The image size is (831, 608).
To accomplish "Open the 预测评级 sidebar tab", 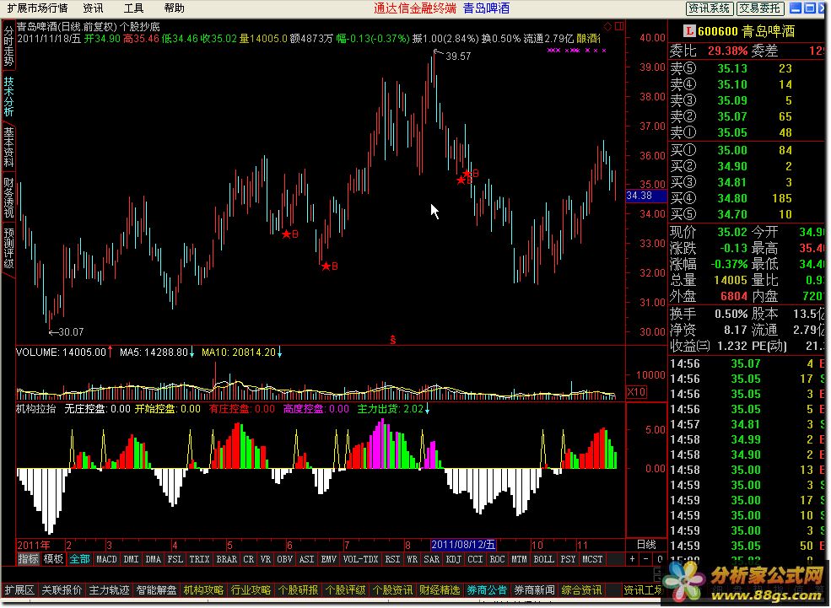I will [8, 249].
